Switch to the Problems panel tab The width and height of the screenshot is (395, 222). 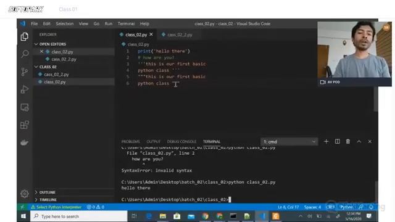click(x=130, y=141)
